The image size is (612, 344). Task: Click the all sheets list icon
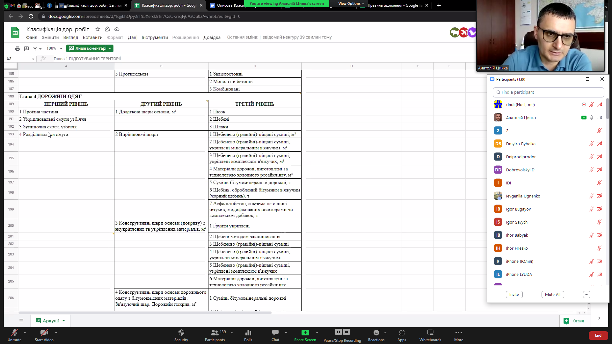21,321
